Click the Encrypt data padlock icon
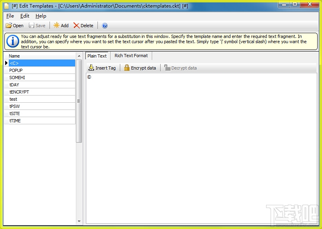Image resolution: width=322 pixels, height=229 pixels. (x=127, y=68)
